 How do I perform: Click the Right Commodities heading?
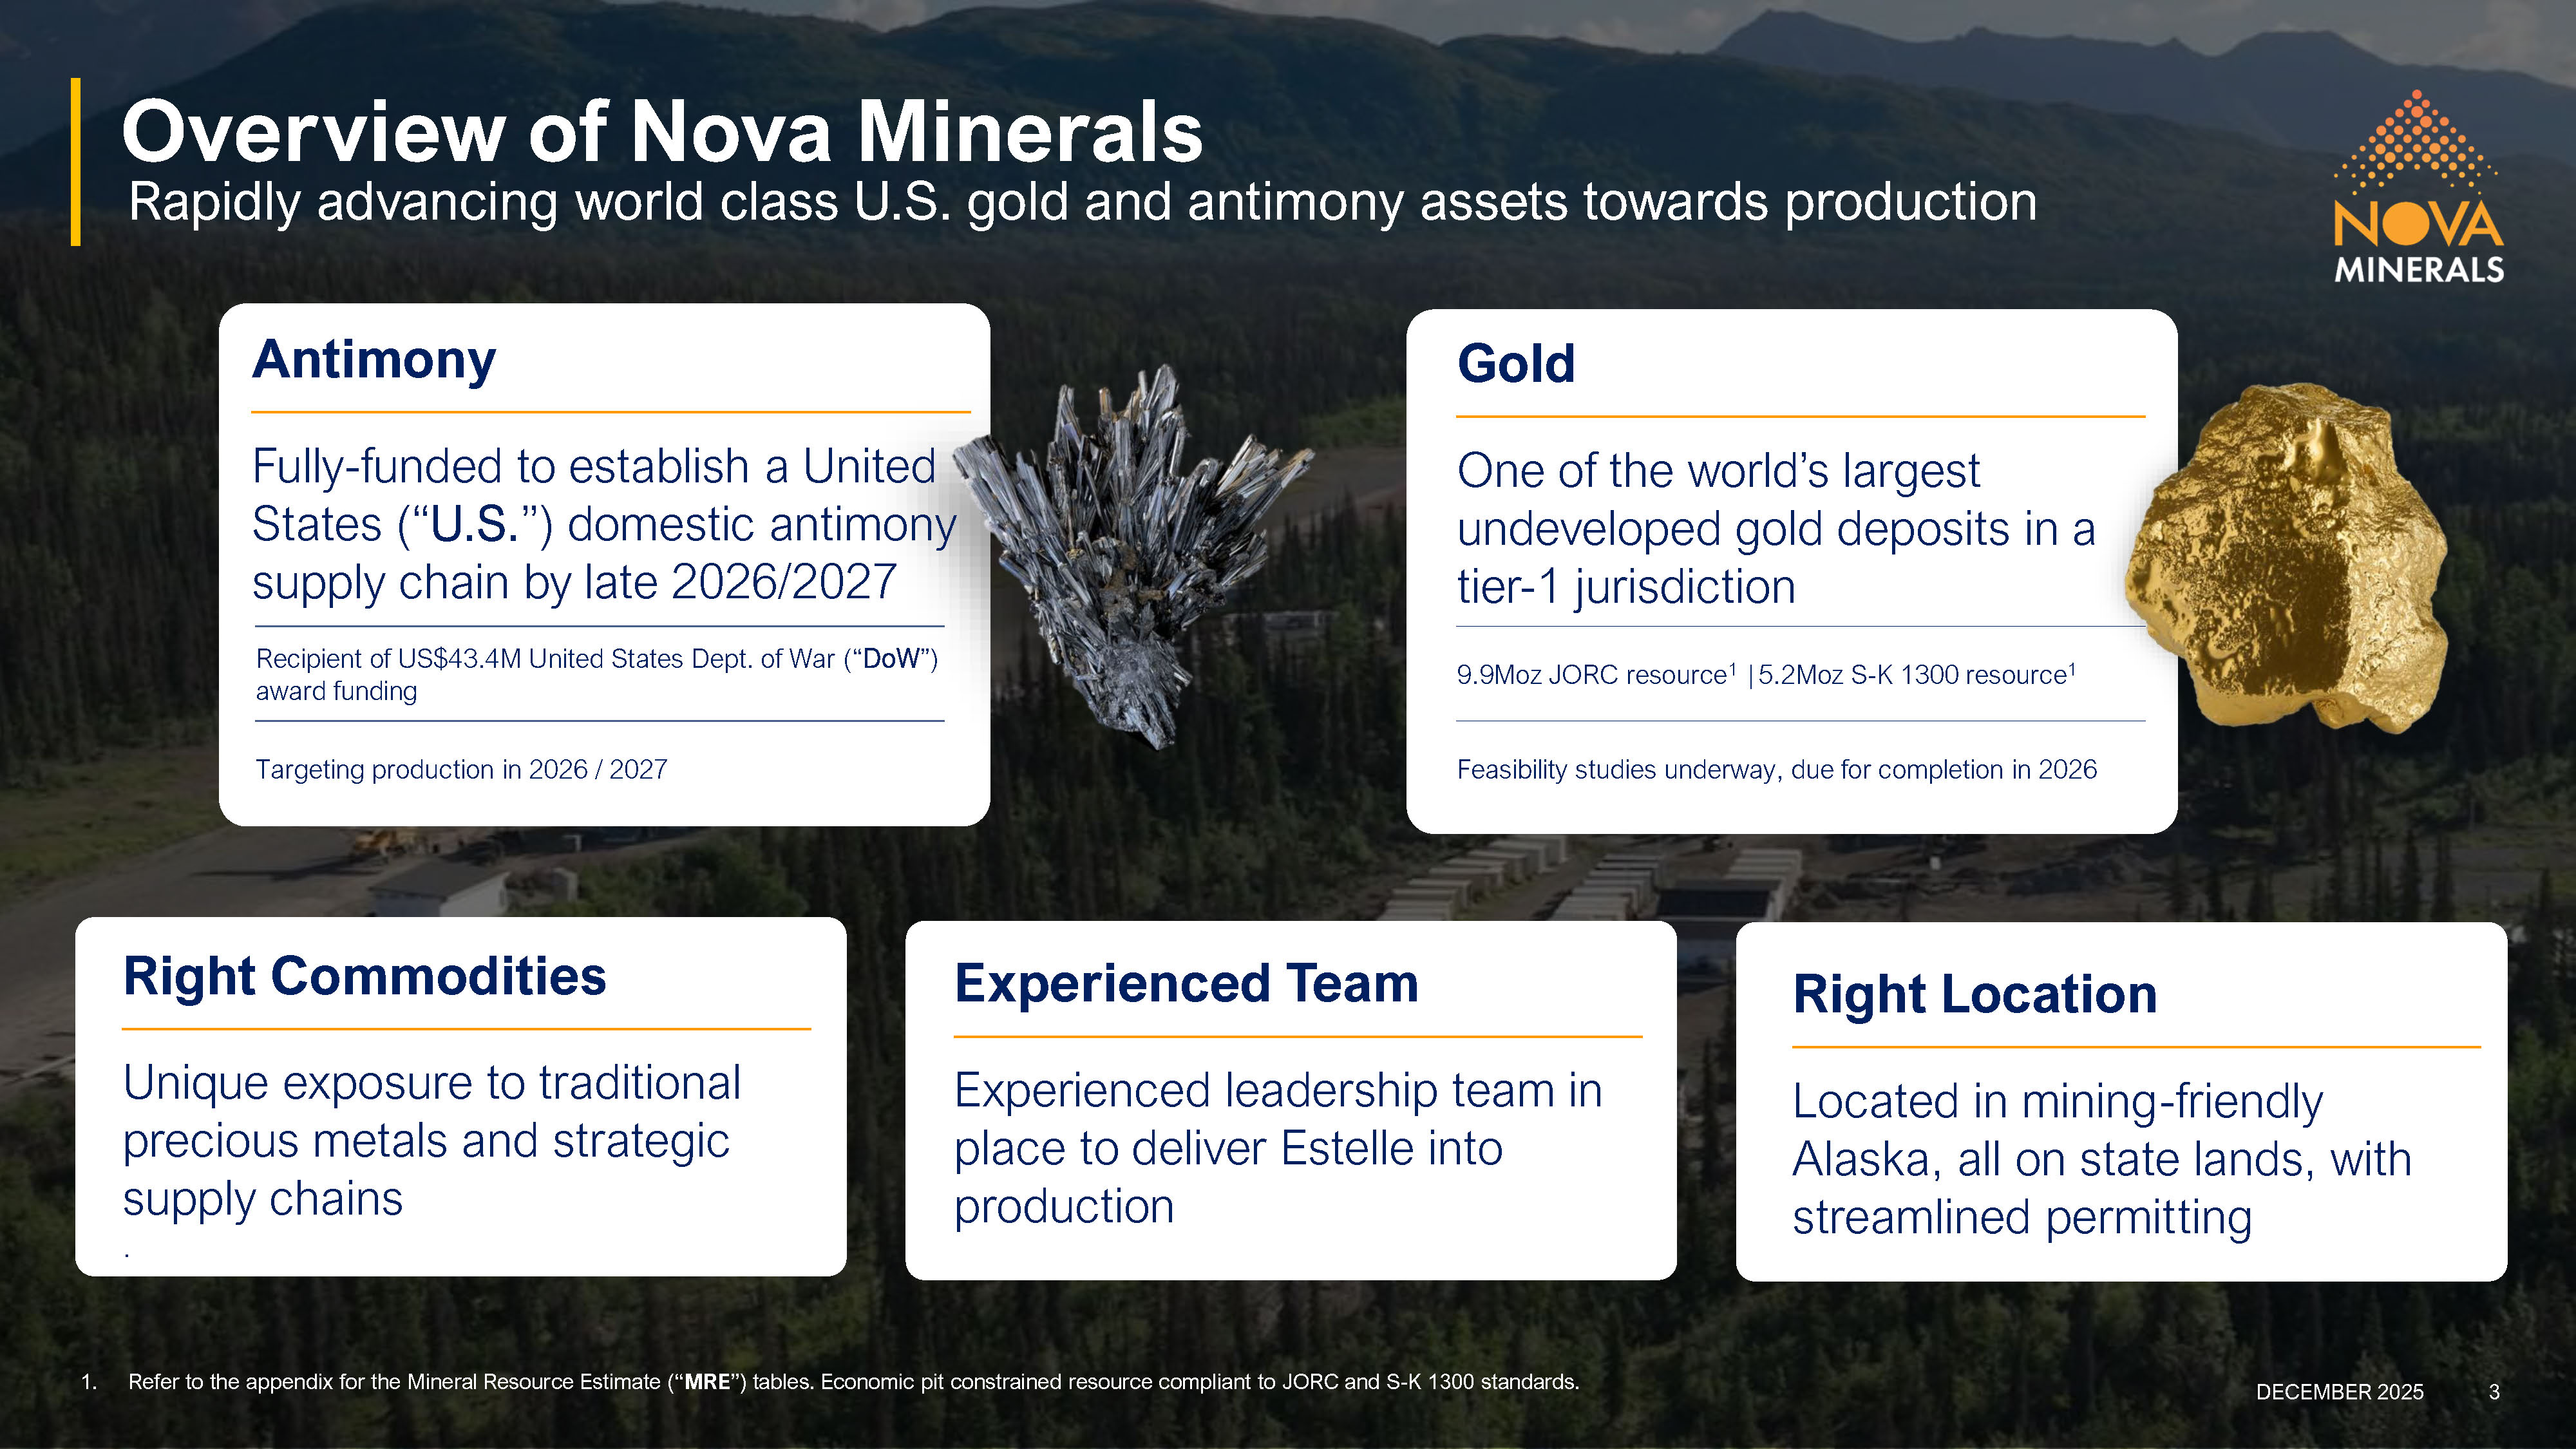coord(364,977)
